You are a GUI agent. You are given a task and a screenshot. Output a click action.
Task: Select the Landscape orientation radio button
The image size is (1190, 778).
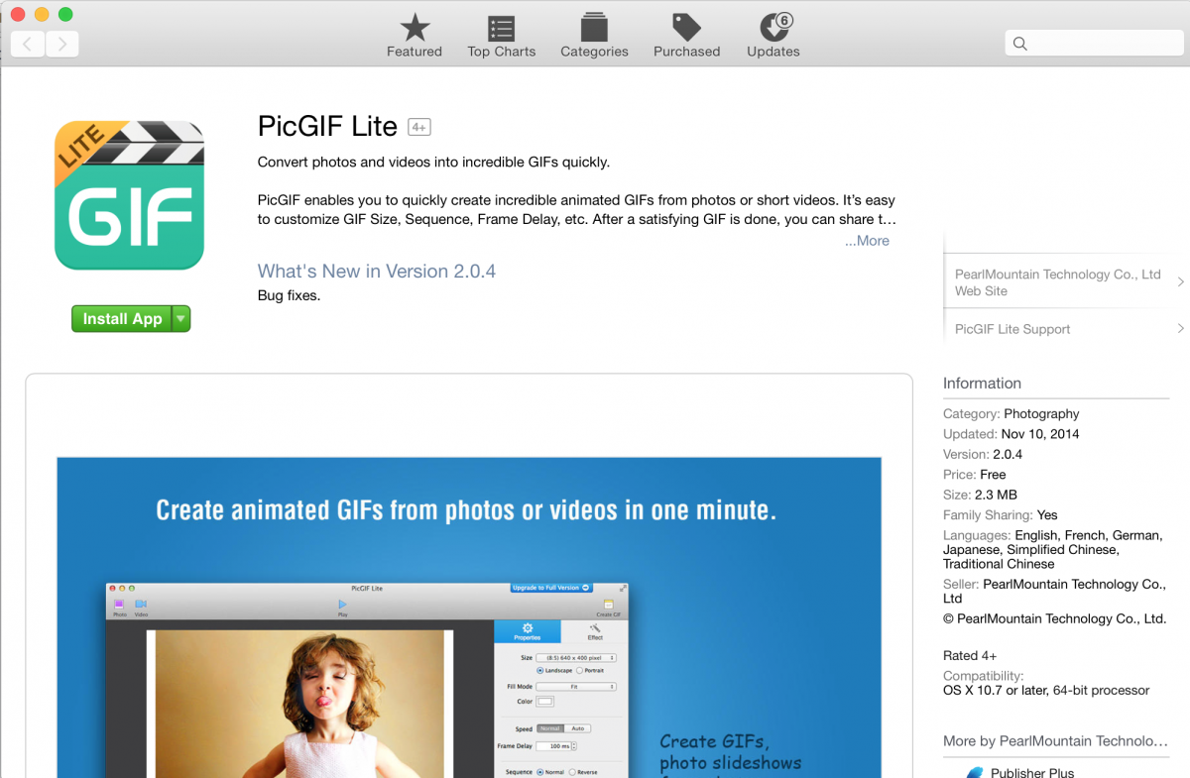pyautogui.click(x=540, y=670)
